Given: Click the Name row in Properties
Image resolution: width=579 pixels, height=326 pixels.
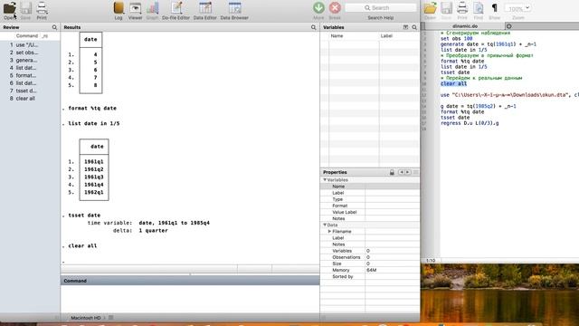Looking at the screenshot, I should click(370, 187).
